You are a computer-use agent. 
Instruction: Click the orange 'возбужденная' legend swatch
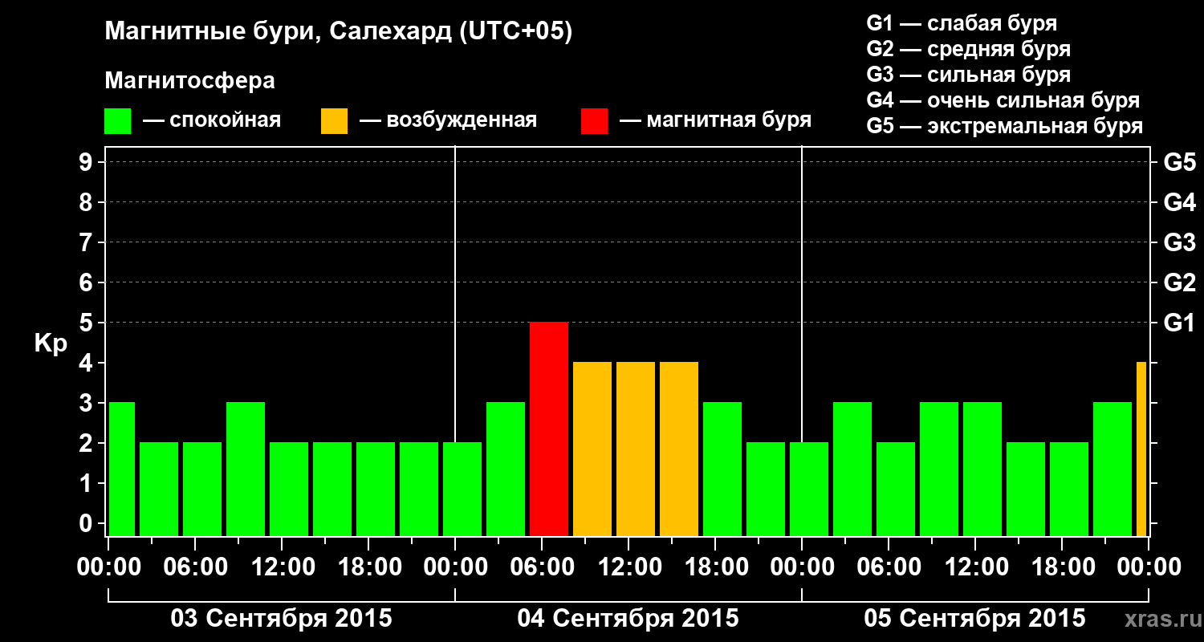(x=335, y=121)
